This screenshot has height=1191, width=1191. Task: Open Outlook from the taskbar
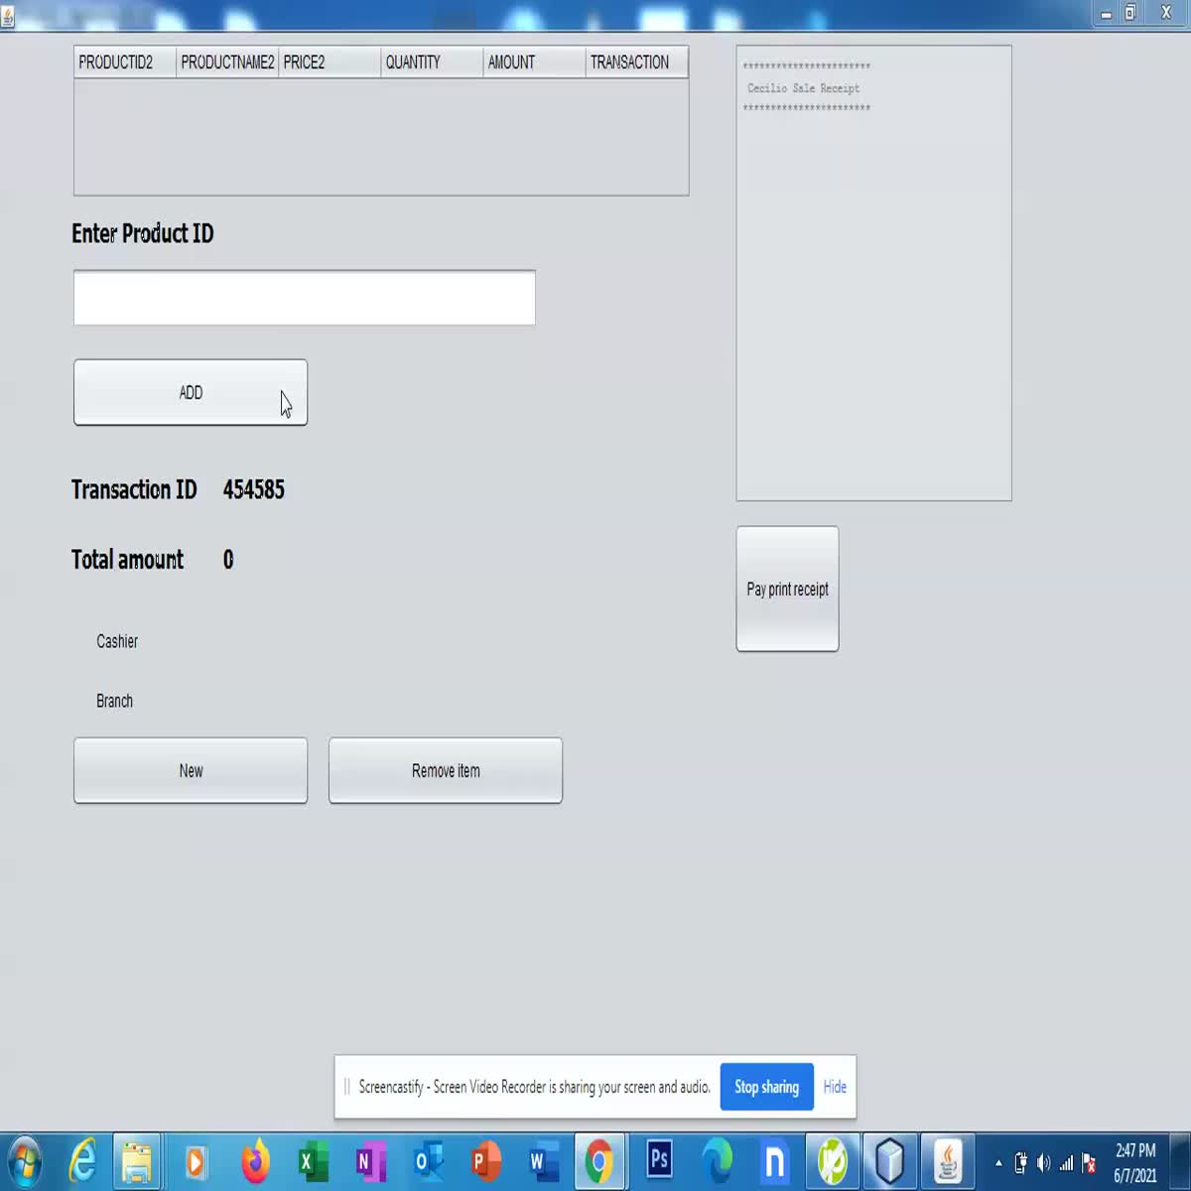tap(427, 1161)
